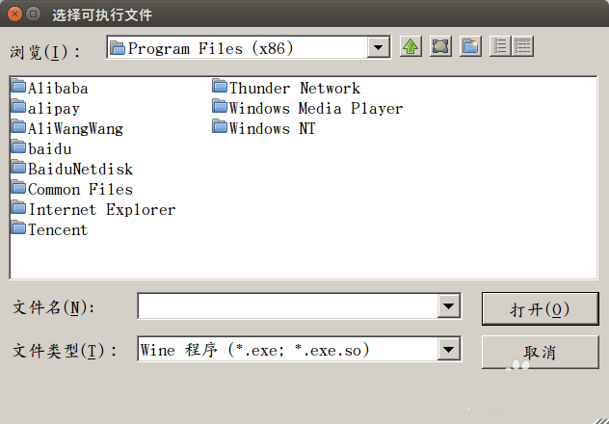Open the Wine 程序 file type combo box
609x424 pixels.
pos(299,349)
